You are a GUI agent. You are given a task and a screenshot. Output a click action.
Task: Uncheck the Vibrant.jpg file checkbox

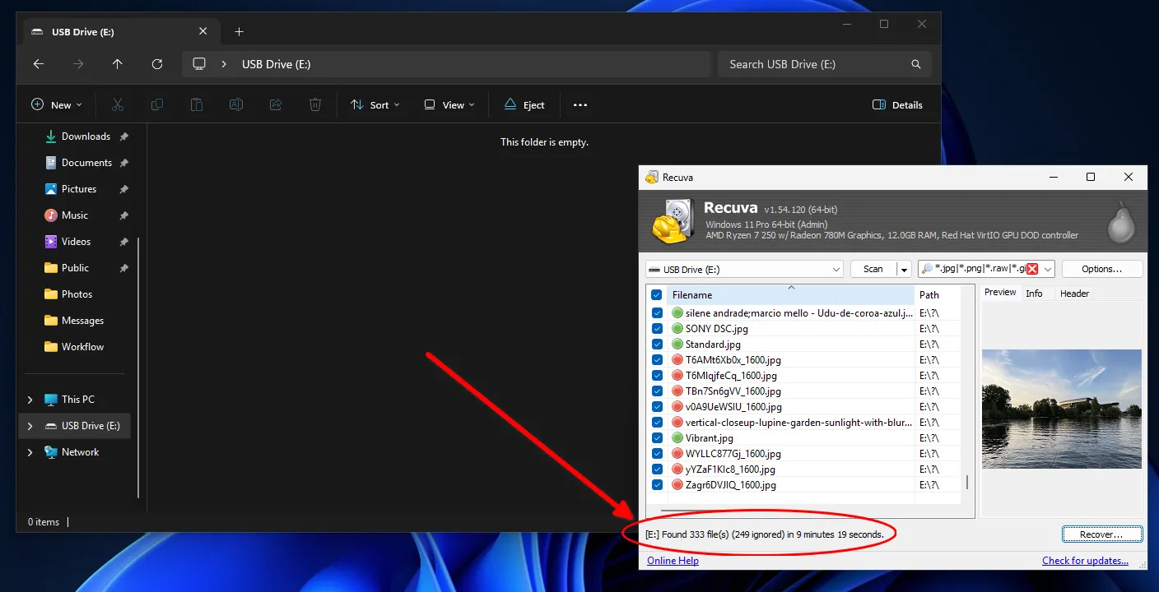657,438
